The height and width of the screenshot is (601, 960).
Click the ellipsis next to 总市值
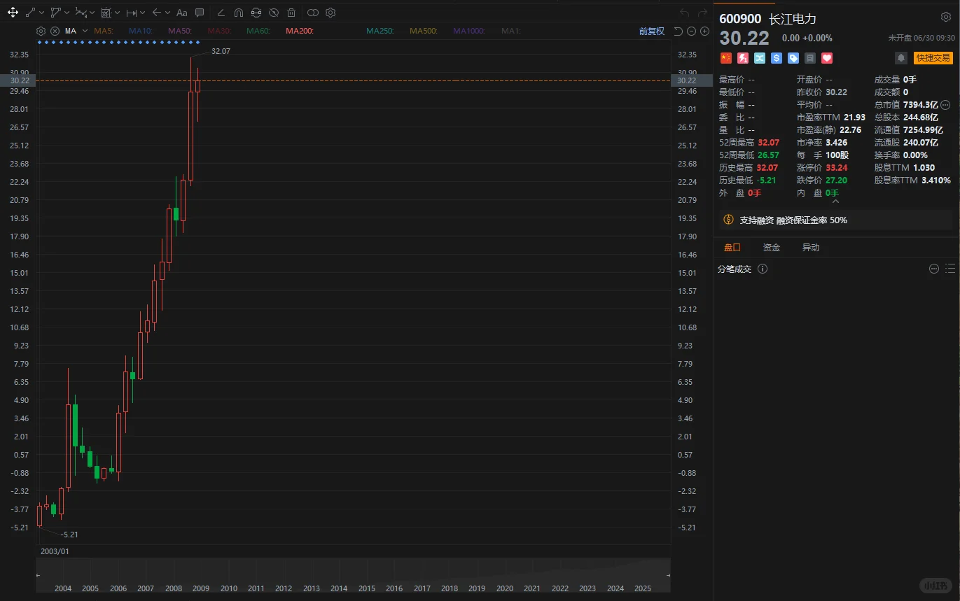tap(945, 104)
